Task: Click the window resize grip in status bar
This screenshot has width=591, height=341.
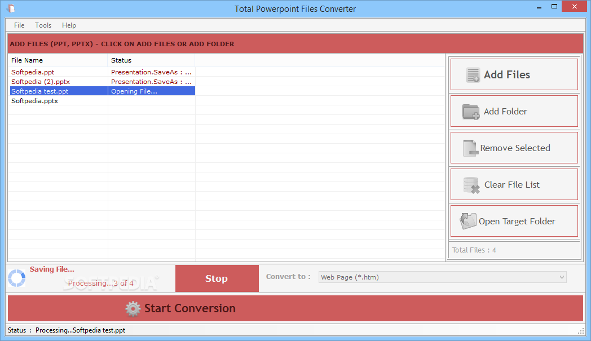Action: 580,331
